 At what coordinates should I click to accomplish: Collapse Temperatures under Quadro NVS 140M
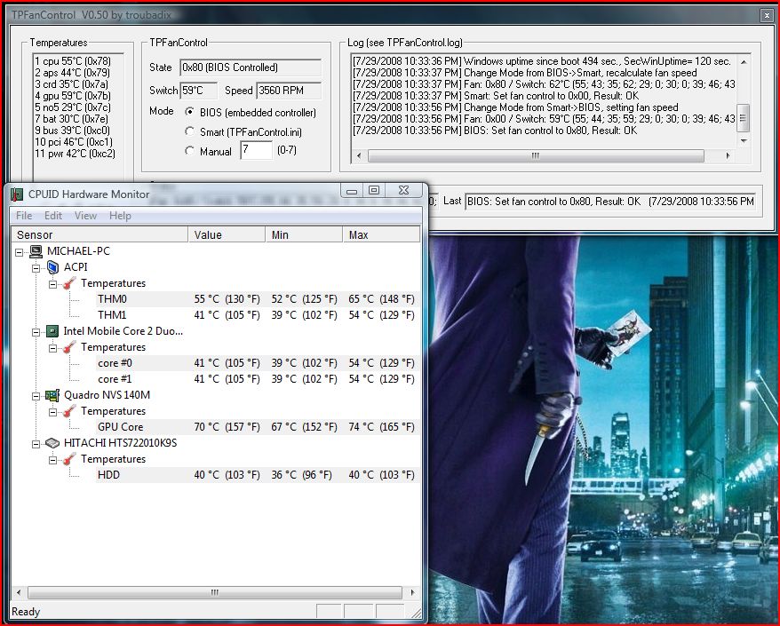coord(52,412)
